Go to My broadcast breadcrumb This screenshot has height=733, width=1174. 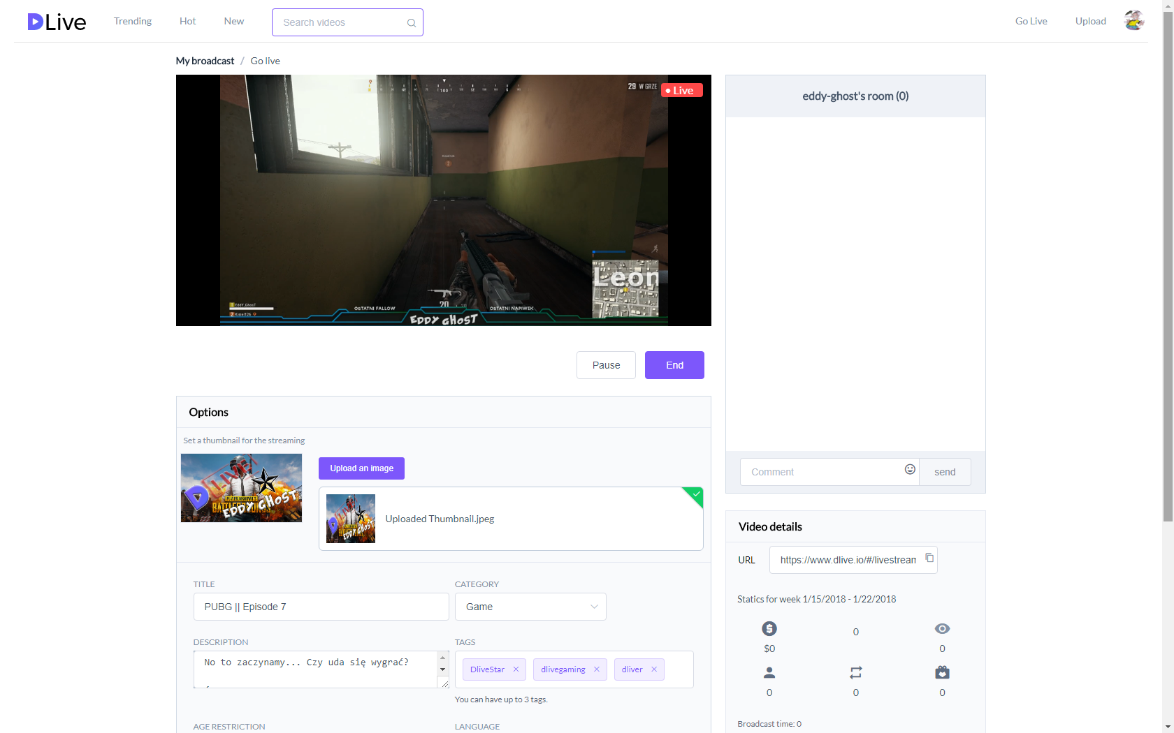(x=205, y=61)
